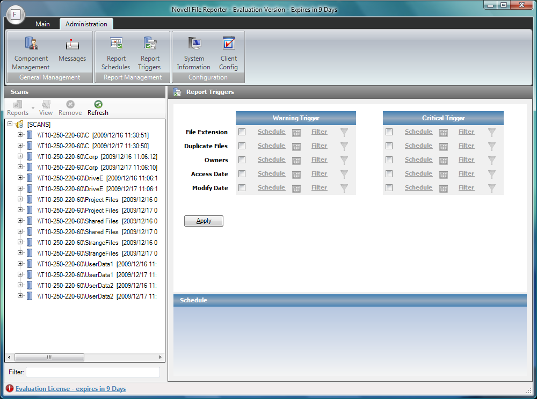Screen dimensions: 537x399
Task: Expand the UserData1 scan 2009/12/17
Action: 20,274
